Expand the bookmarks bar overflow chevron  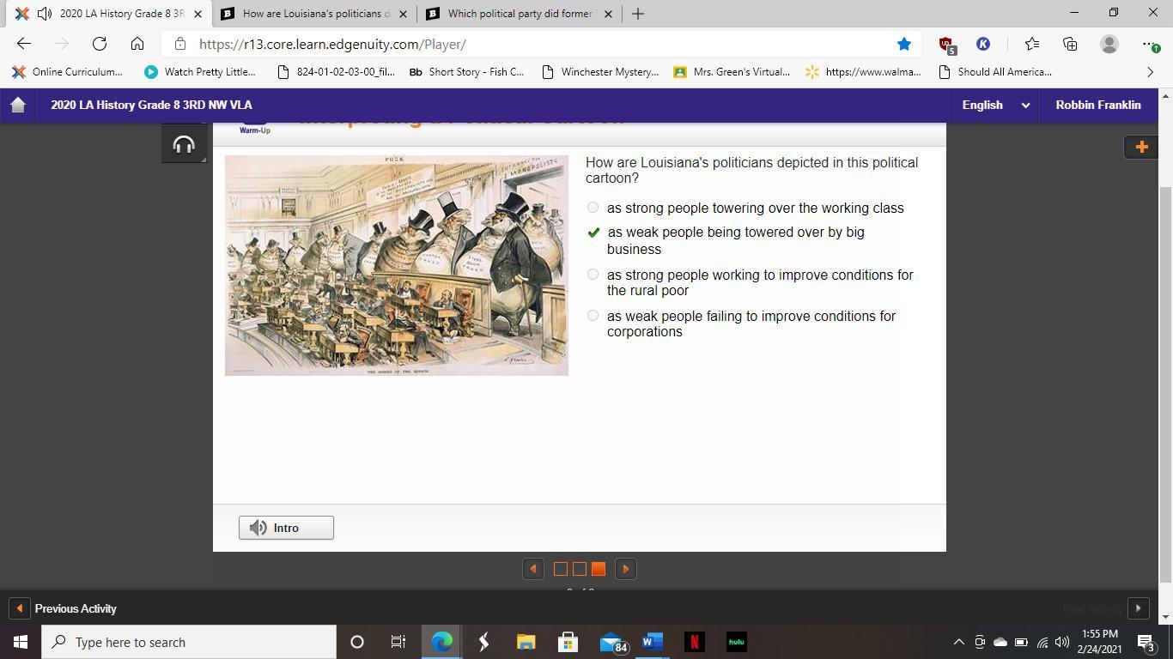[1150, 72]
